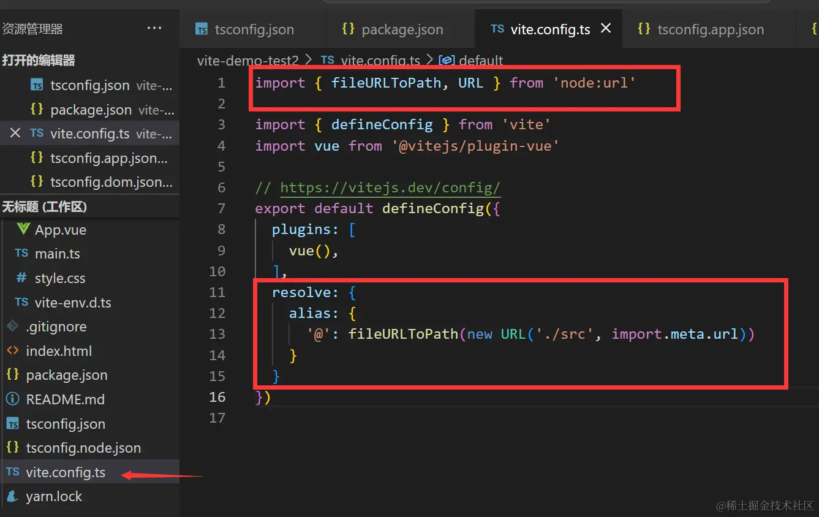Open style.css in the file tree

(89, 278)
